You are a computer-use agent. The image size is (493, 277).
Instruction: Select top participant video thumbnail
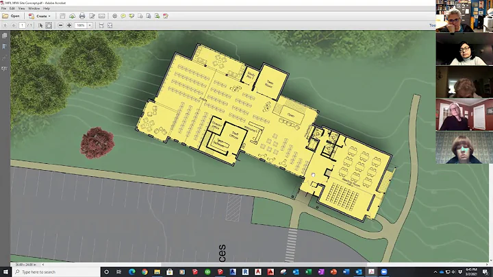[x=464, y=16]
